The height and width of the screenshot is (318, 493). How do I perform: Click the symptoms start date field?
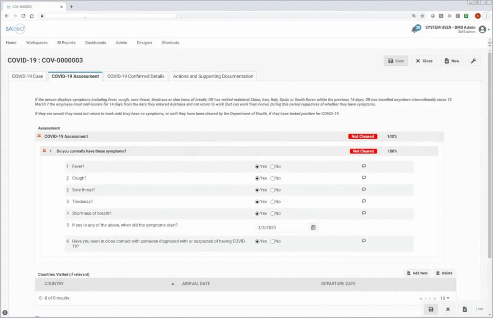click(x=281, y=227)
